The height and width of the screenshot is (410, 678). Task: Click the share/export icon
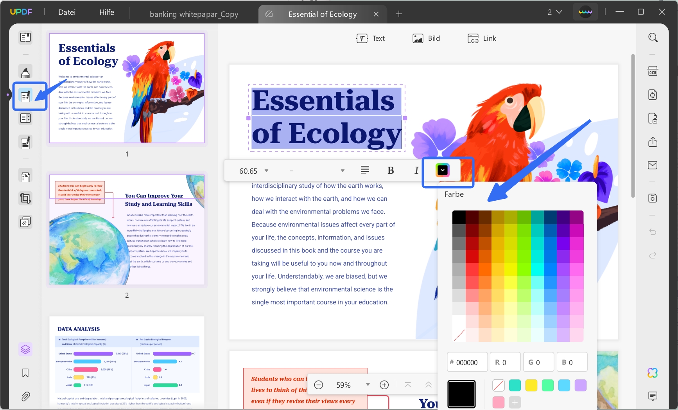653,142
